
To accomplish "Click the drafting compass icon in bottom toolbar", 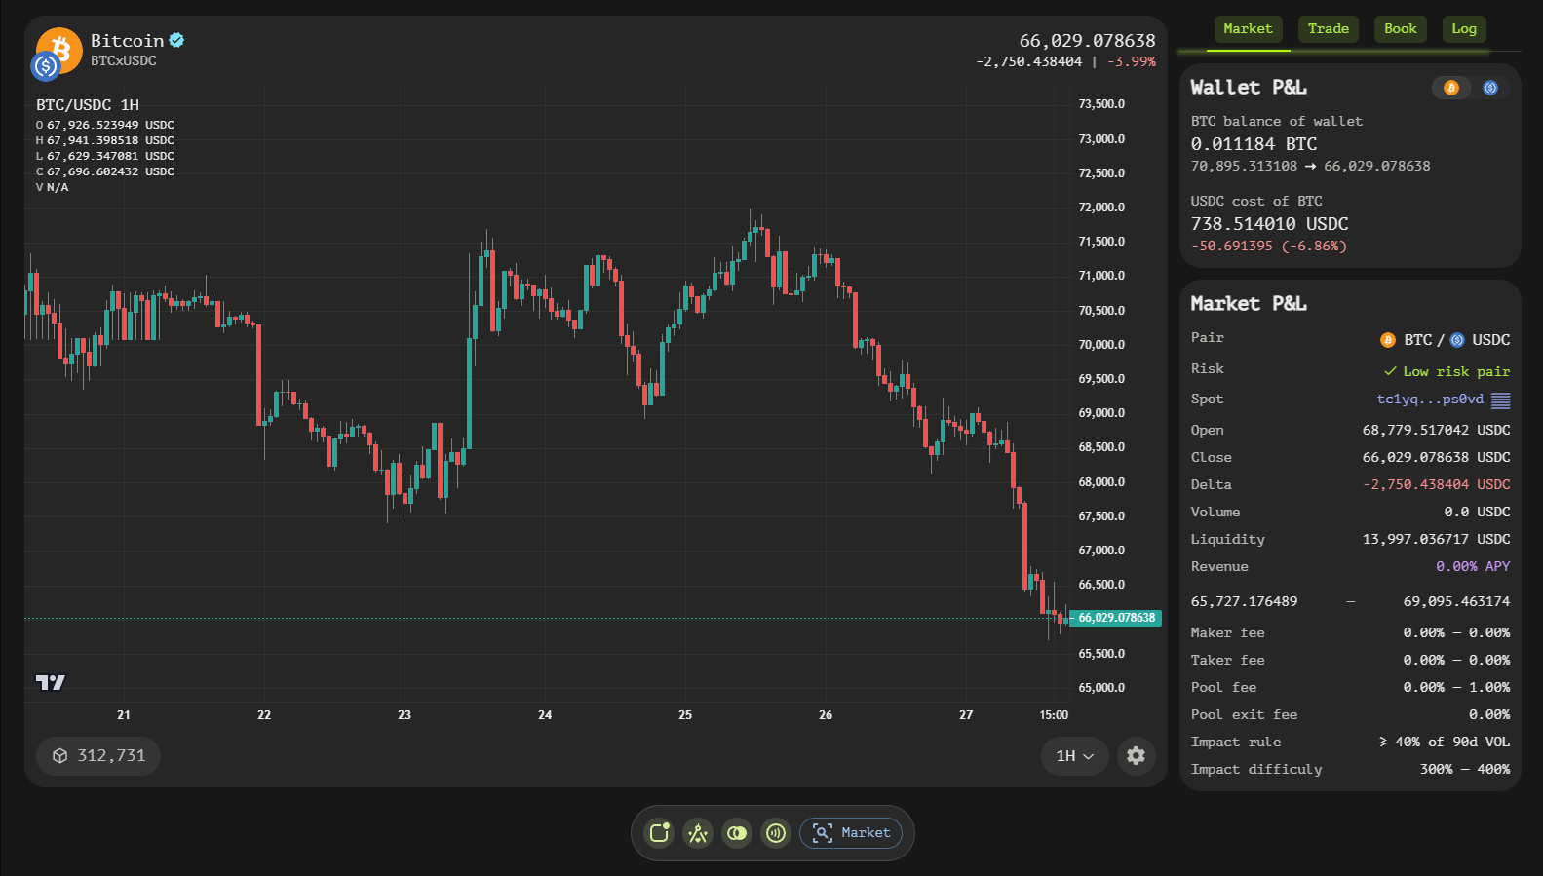I will tap(698, 832).
